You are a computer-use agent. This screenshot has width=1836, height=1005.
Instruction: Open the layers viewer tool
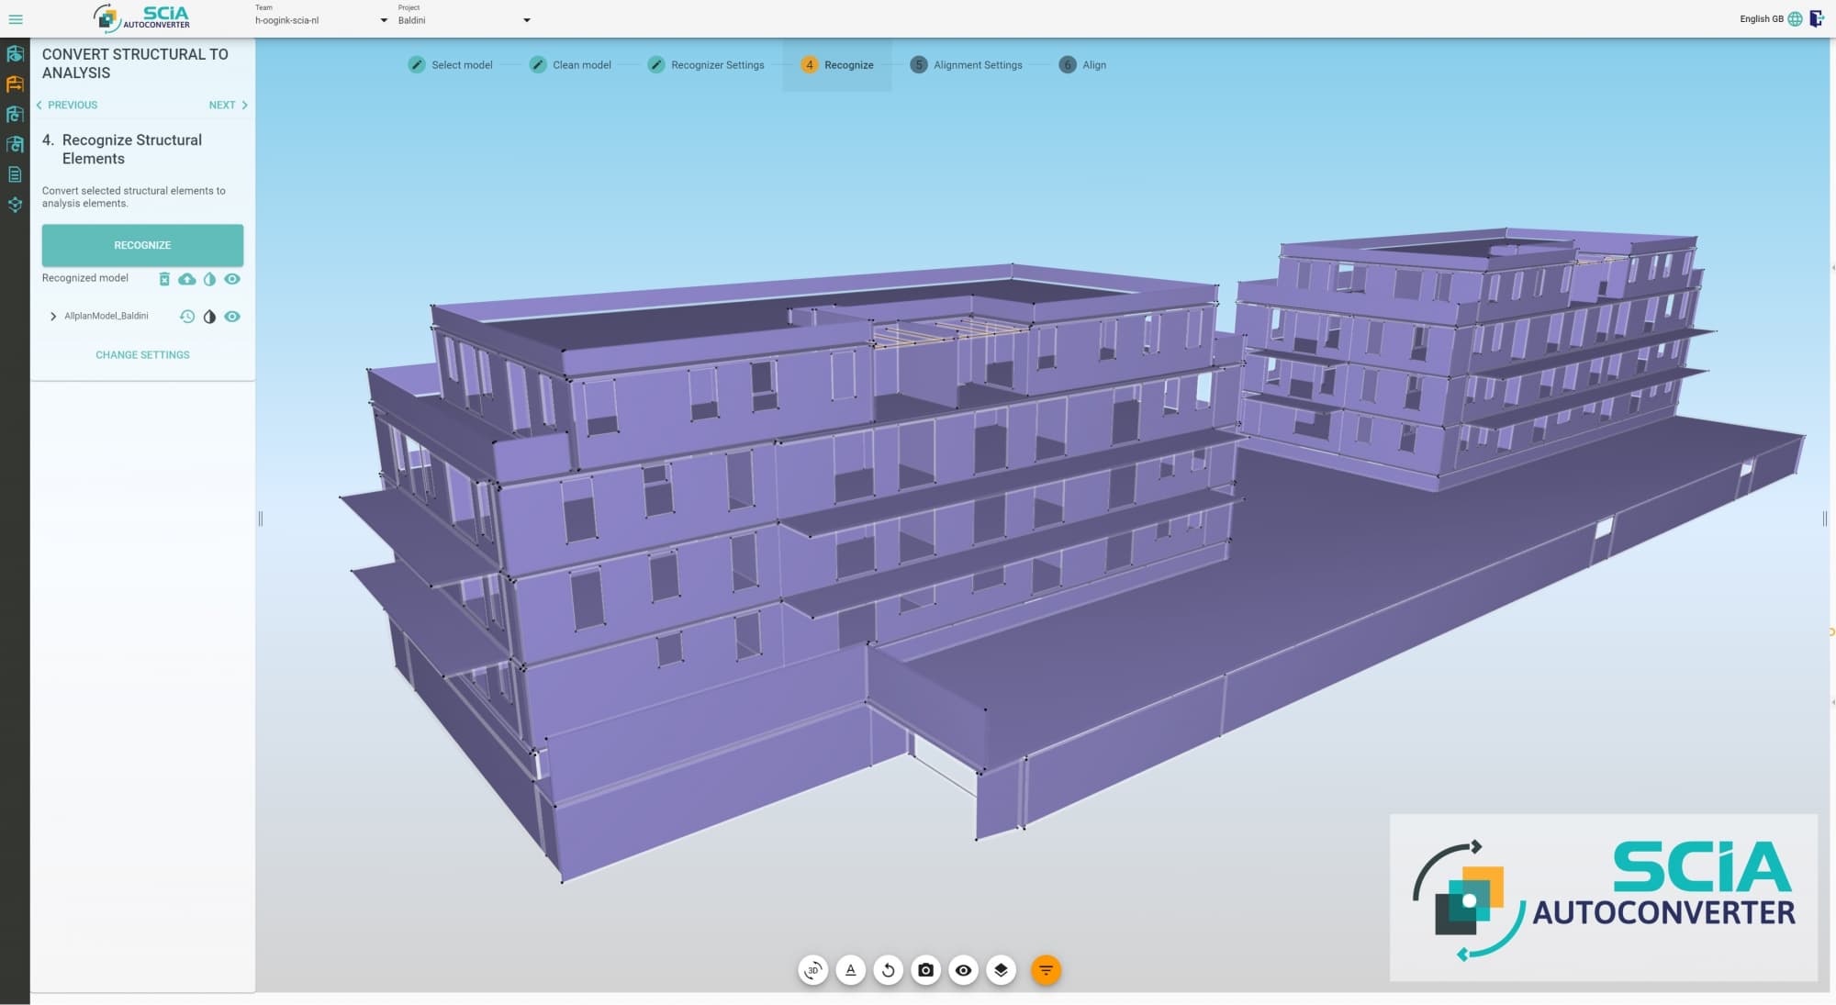pos(1001,970)
